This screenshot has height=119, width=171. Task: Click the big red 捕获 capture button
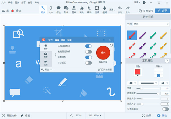coord(103,53)
